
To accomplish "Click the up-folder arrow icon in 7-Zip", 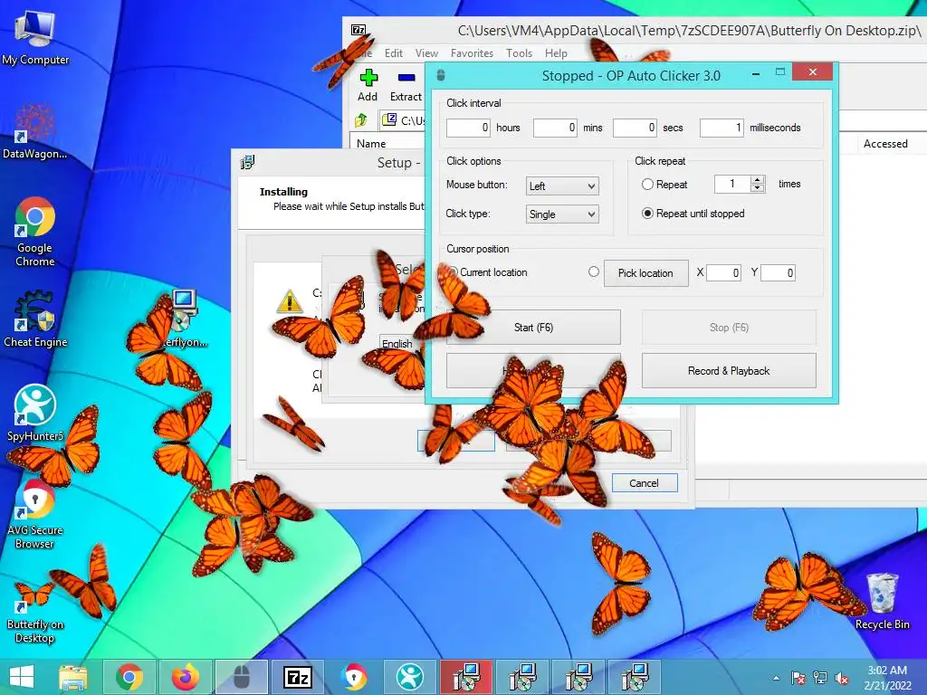I will pos(360,120).
